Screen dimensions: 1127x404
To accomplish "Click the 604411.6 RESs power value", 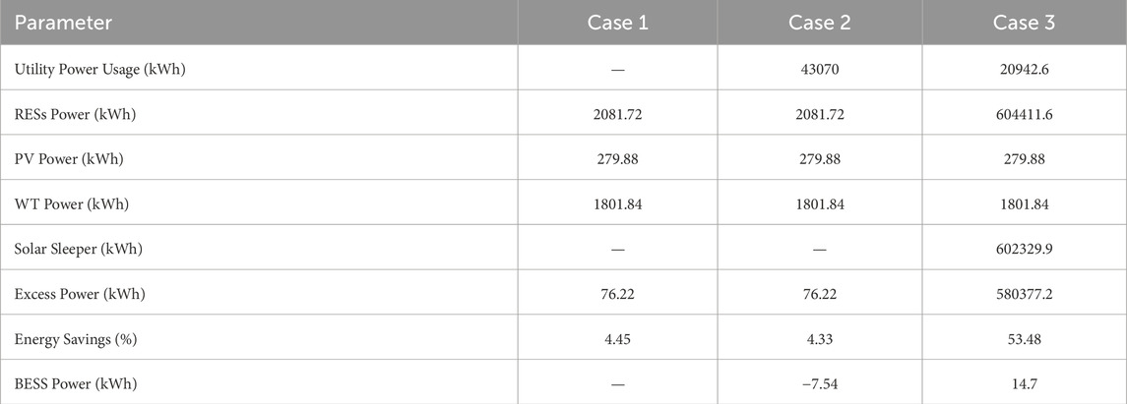I will [x=1025, y=115].
